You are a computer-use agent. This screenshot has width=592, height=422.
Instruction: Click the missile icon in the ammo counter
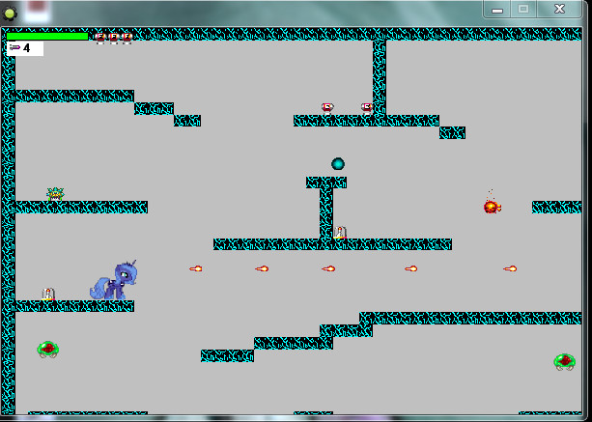point(14,47)
